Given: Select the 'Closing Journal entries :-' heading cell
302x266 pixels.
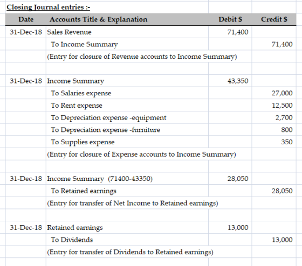Looking at the screenshot, I should [x=49, y=7].
